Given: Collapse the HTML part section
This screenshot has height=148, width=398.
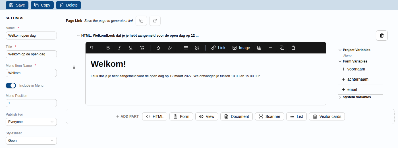Looking at the screenshot, I should click(78, 36).
